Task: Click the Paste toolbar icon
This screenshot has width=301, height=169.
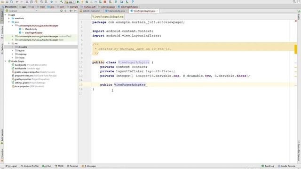Action: point(36,2)
